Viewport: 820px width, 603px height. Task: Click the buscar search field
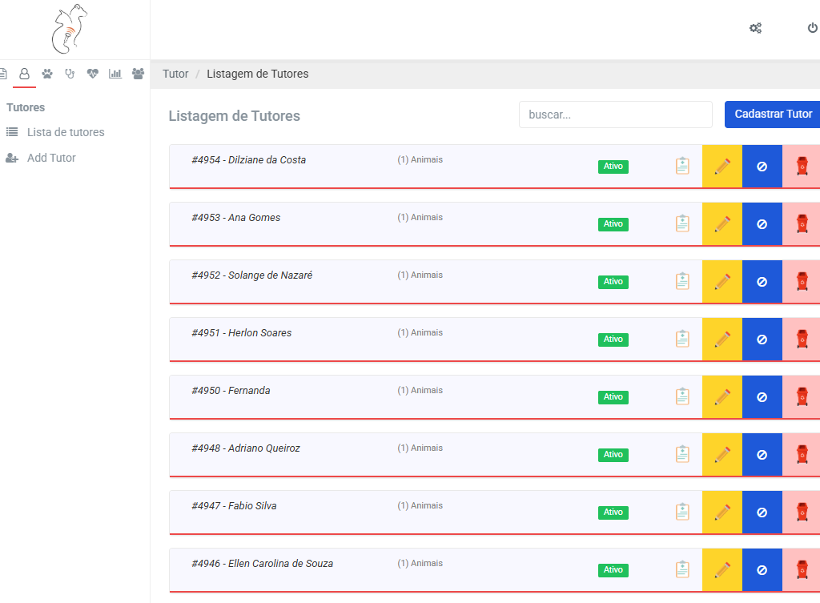tap(615, 115)
